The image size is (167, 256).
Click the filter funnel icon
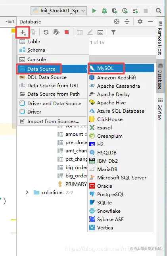113,32
